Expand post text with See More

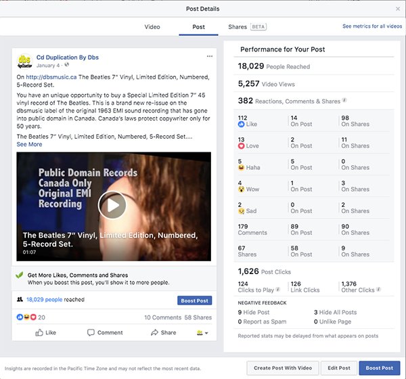pyautogui.click(x=29, y=144)
